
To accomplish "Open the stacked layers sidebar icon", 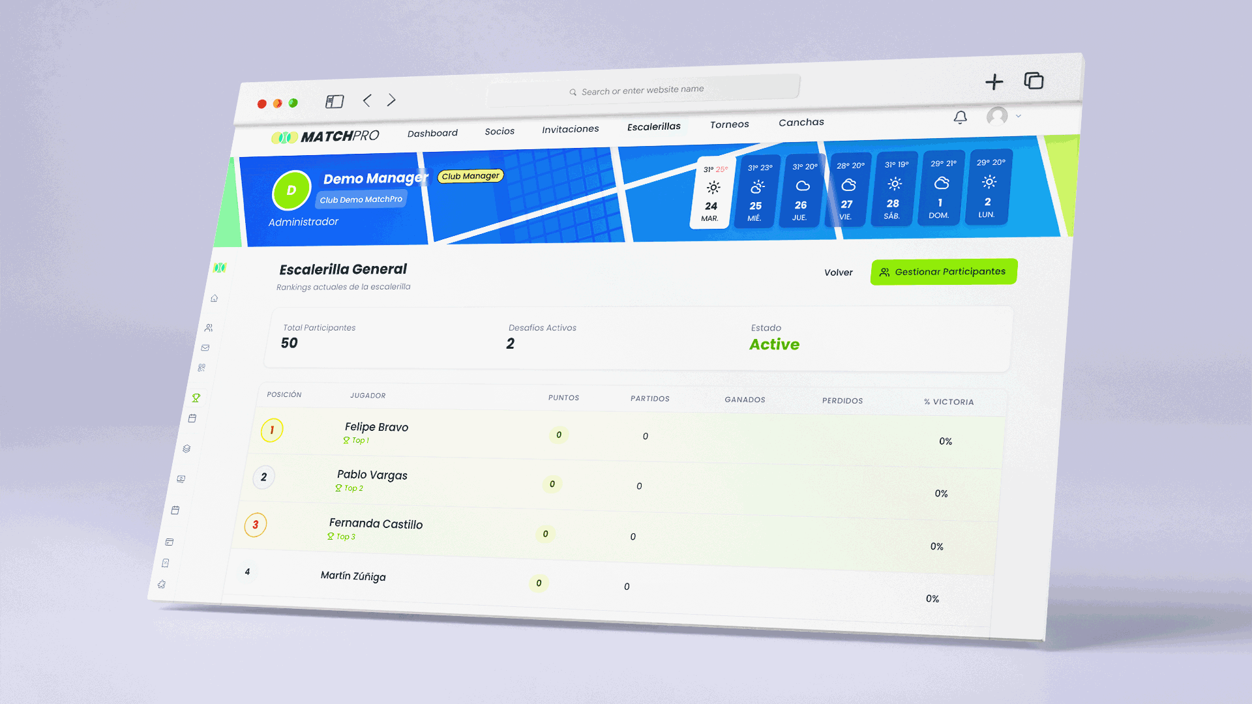I will pyautogui.click(x=186, y=448).
